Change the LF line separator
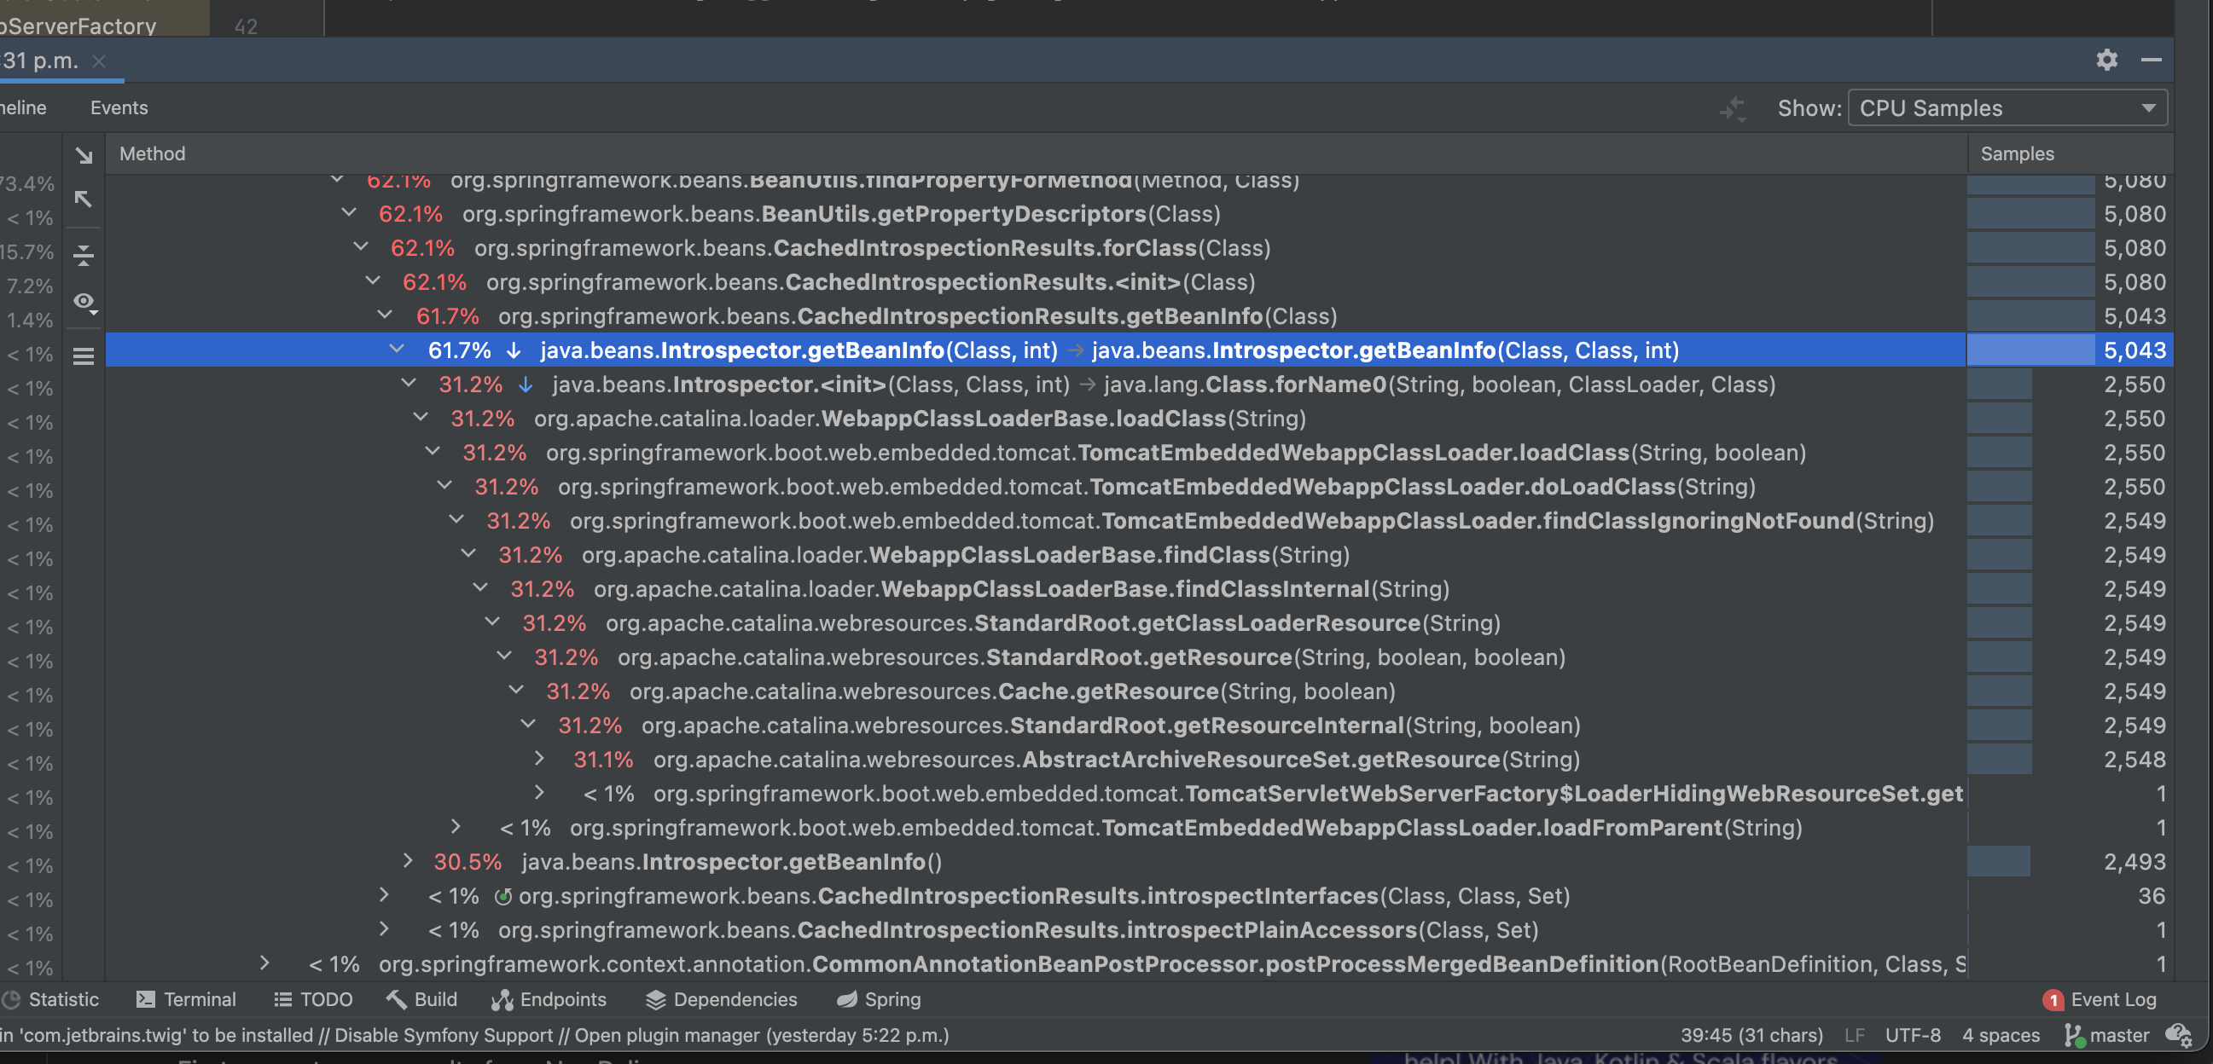 pos(1855,1036)
